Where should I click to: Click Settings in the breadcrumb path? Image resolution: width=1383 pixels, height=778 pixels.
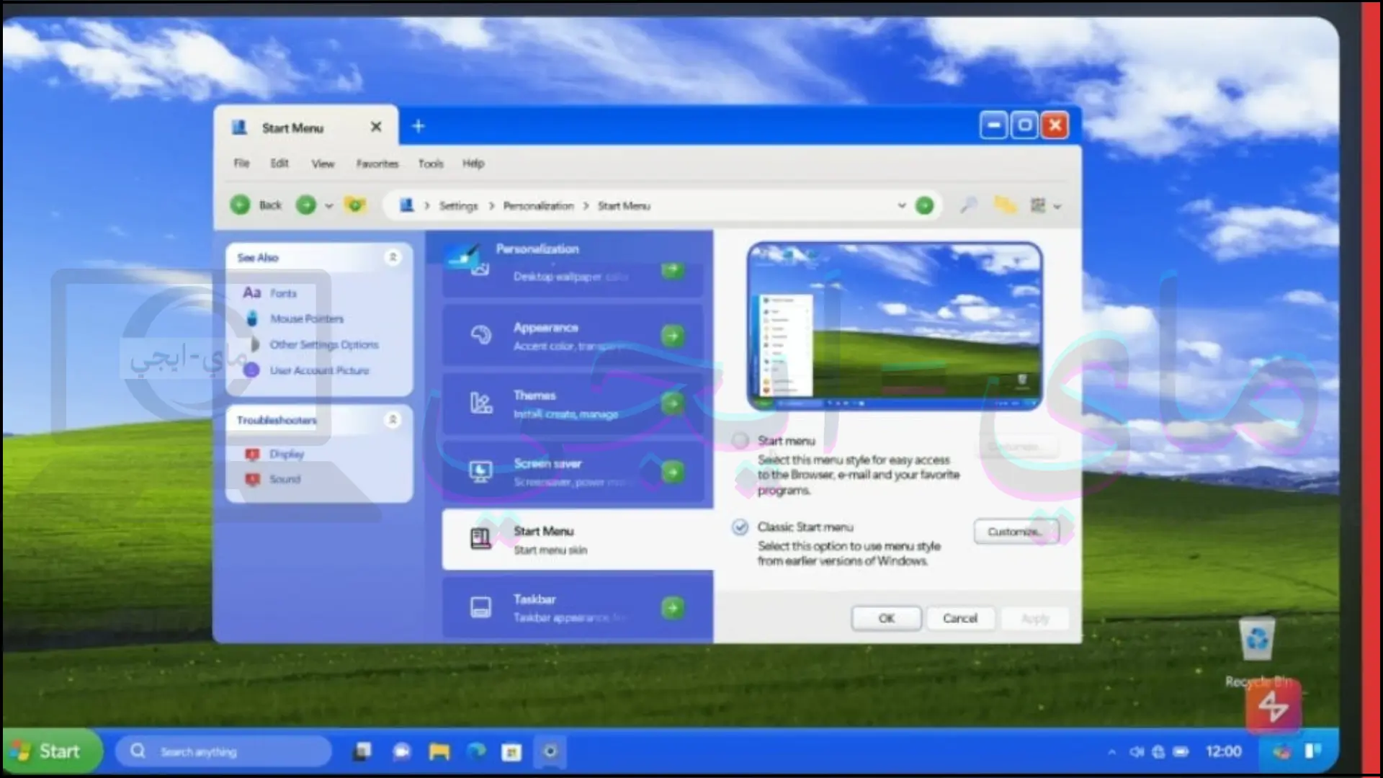click(x=458, y=206)
